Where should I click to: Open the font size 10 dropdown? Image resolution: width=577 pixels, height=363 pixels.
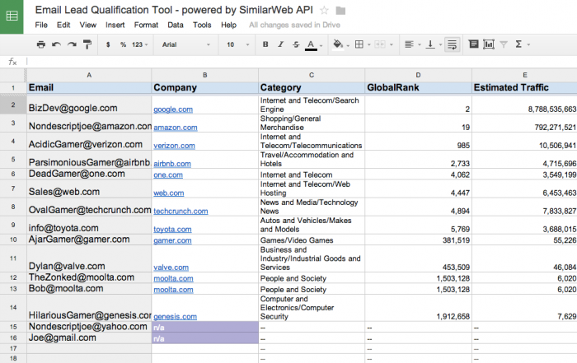tap(237, 44)
